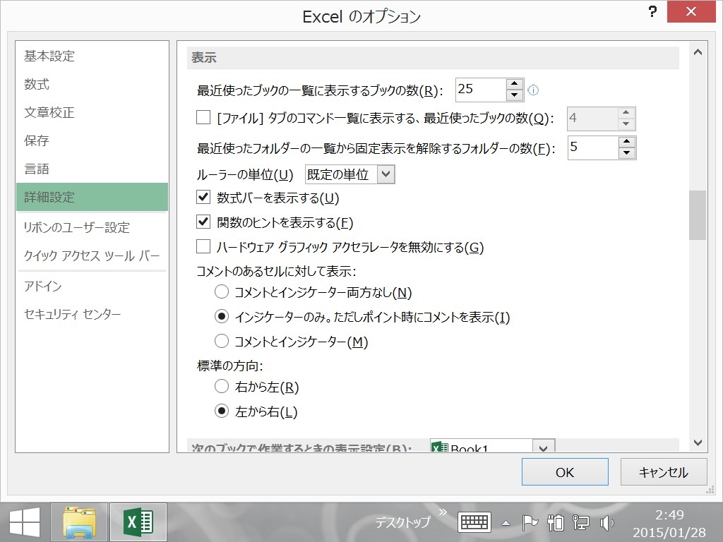Screen dimensions: 723x542
Task: Select インジケーターのみ radio option
Action: coord(222,317)
